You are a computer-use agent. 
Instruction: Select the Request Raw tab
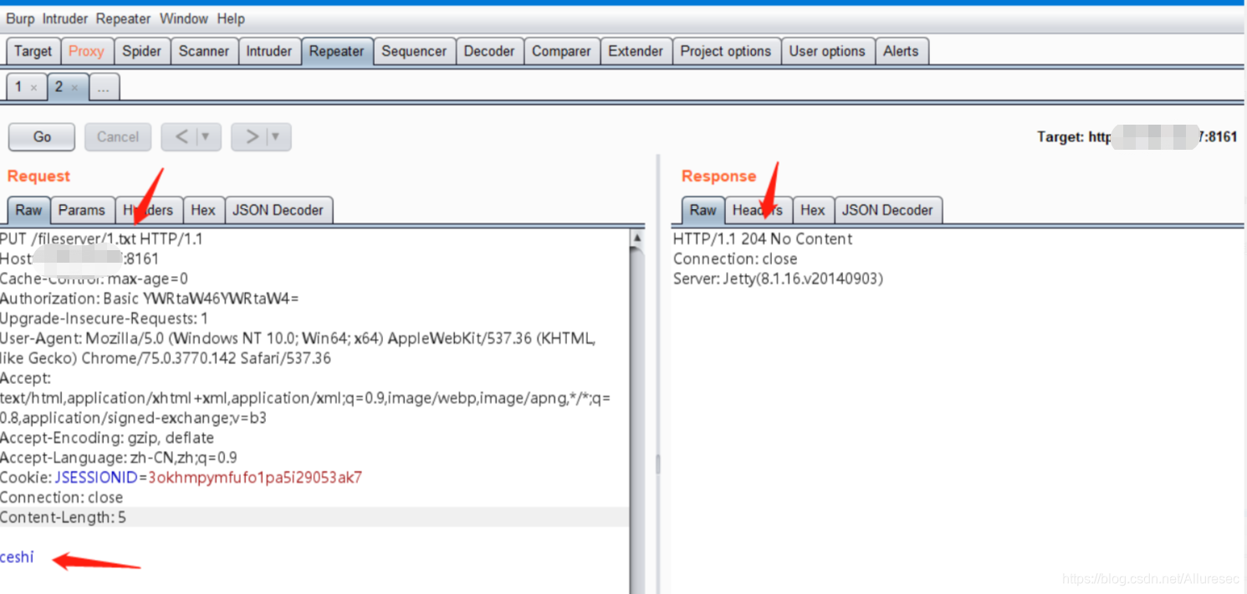click(28, 210)
